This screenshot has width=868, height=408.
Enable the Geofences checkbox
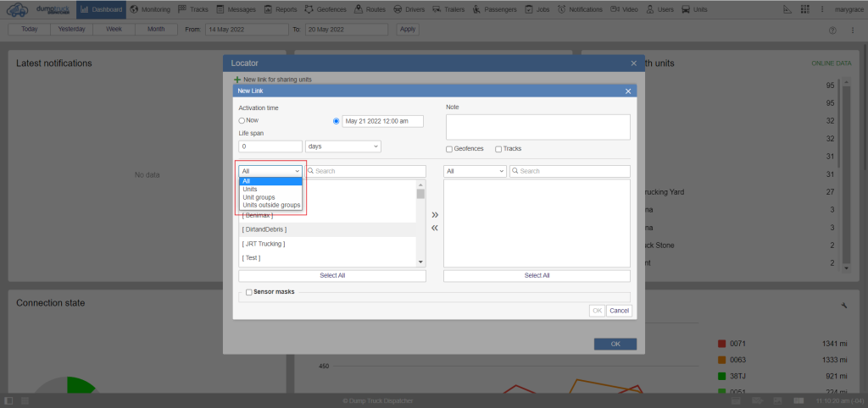tap(450, 149)
